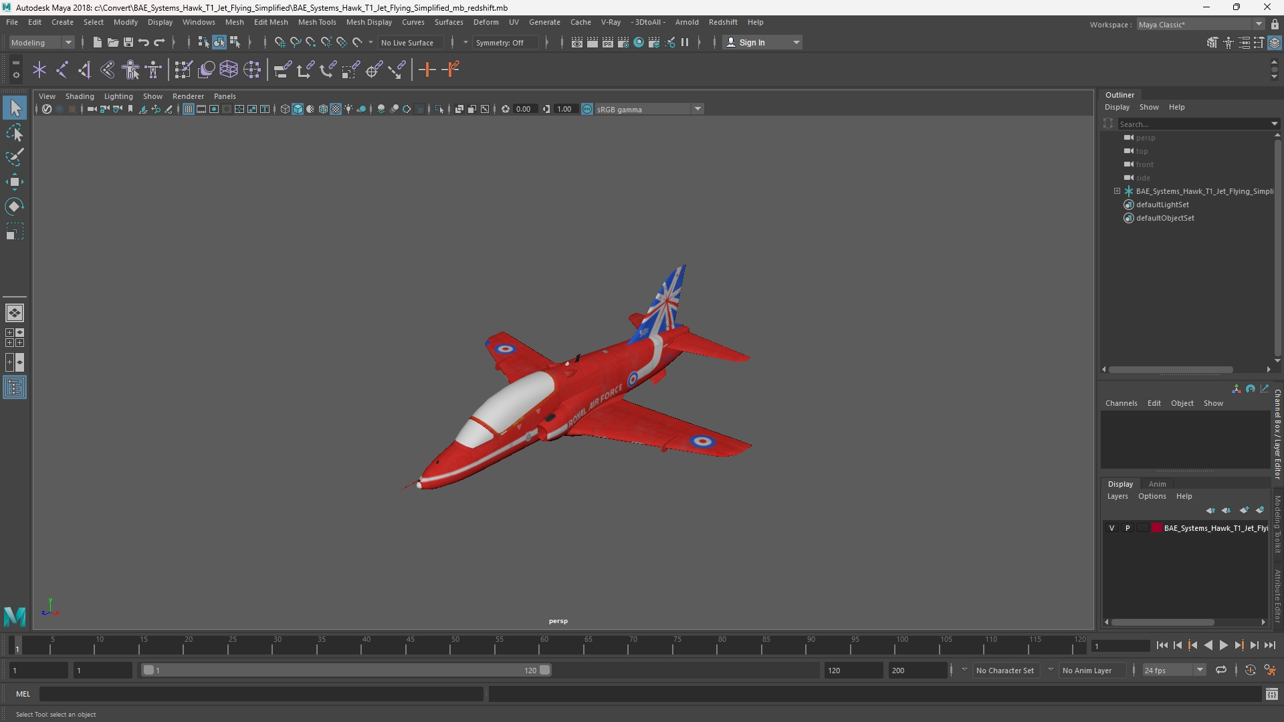Screen dimensions: 1284x722
Task: Switch to four view pane layout
Action: 15,338
